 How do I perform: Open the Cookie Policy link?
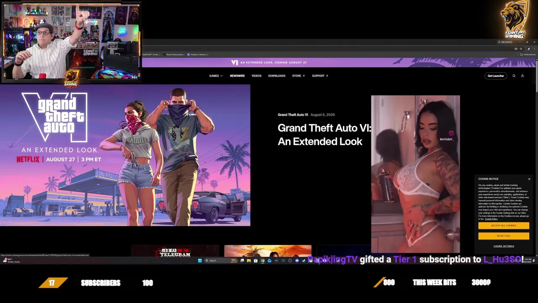point(491,219)
